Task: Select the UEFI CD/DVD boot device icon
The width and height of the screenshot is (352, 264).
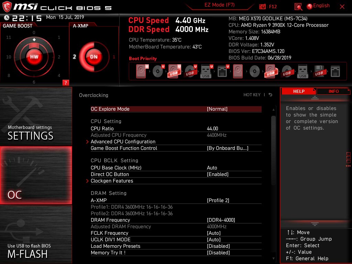Action: [x=158, y=71]
